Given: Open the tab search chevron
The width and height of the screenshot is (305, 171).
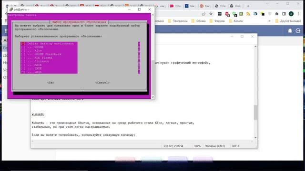Looking at the screenshot, I should pyautogui.click(x=267, y=4).
